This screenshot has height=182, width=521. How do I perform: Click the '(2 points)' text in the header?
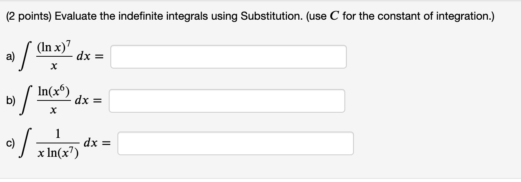point(28,17)
